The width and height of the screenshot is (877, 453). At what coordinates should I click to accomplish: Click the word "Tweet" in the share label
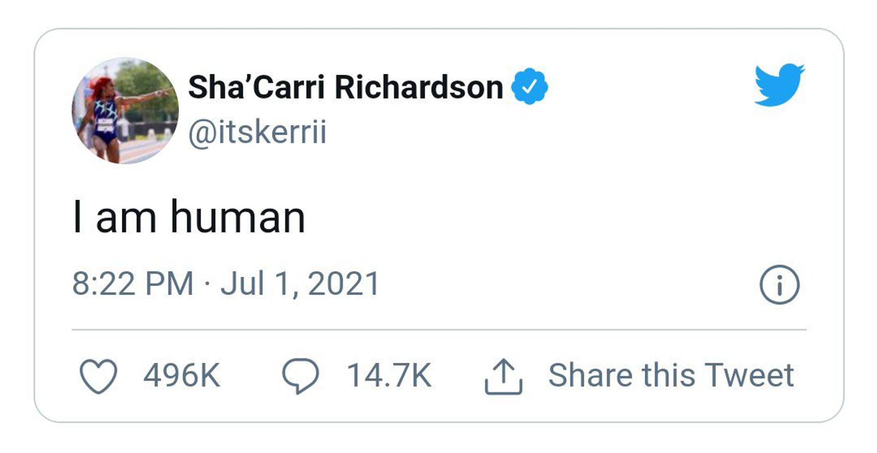749,375
